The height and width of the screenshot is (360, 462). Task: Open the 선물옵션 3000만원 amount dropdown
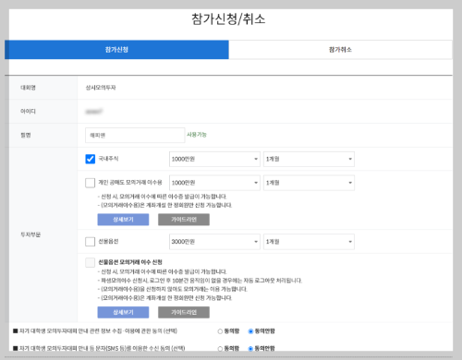click(x=214, y=242)
